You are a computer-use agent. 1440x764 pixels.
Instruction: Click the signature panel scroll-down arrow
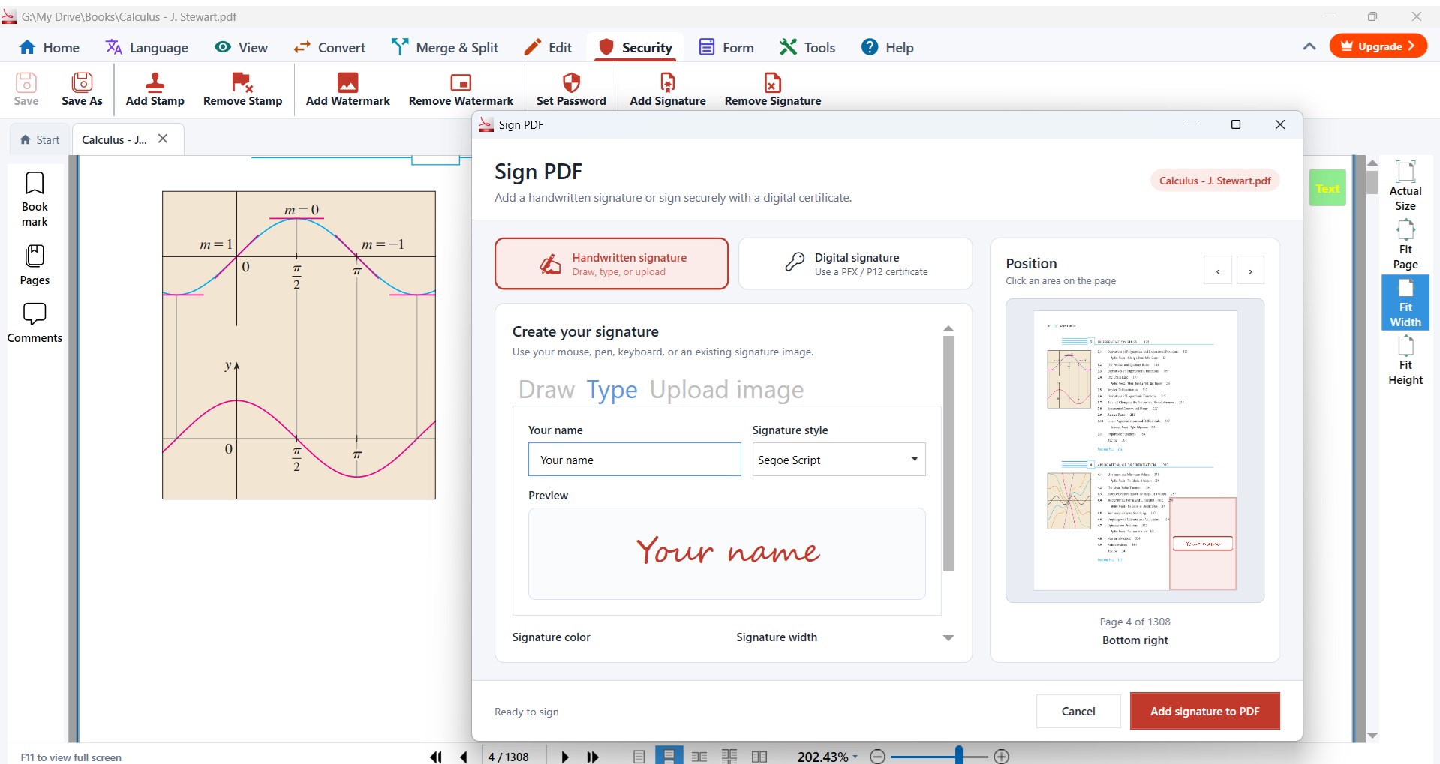tap(948, 638)
